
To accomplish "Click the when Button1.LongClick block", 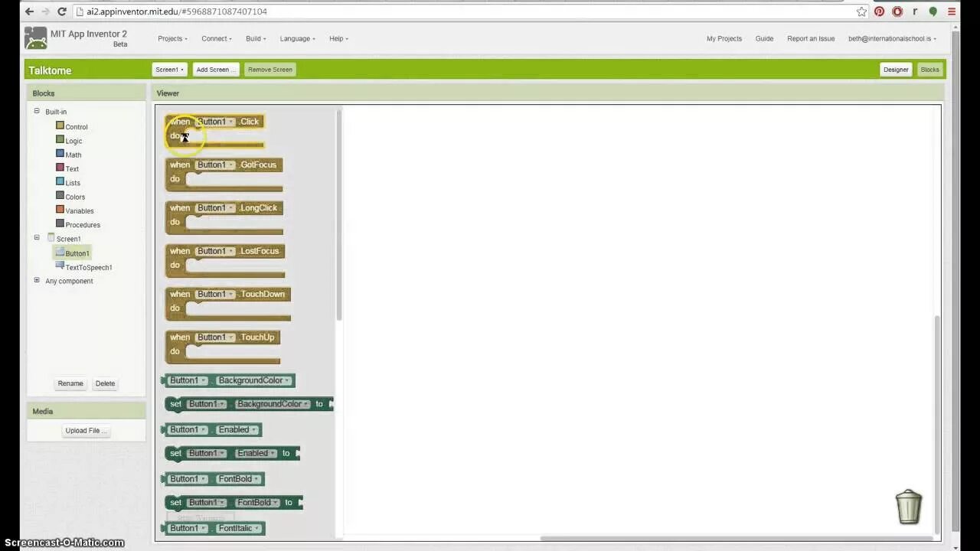I will 224,217.
